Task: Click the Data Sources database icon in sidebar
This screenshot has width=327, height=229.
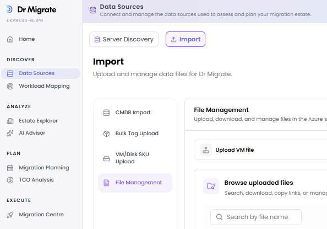Action: 10,73
